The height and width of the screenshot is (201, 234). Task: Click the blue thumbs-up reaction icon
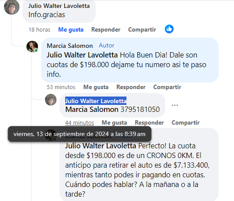(169, 29)
